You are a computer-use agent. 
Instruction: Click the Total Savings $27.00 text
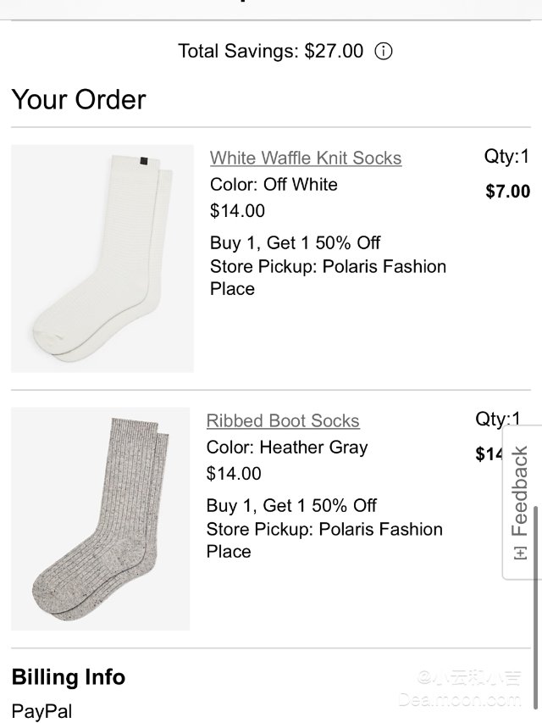pos(270,51)
